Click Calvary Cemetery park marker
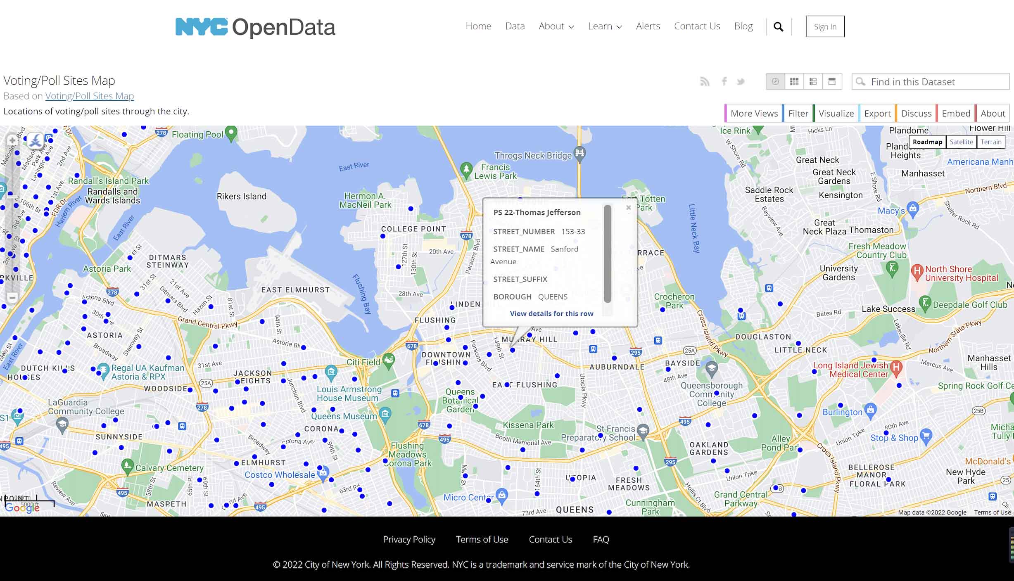The height and width of the screenshot is (581, 1014). [128, 467]
